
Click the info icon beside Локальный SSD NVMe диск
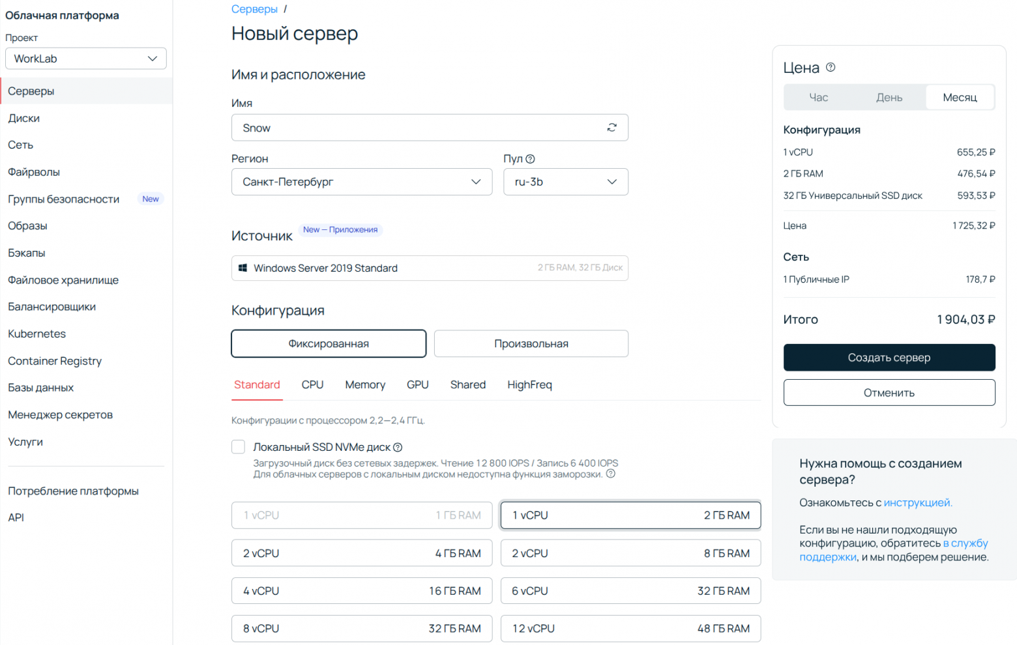[398, 448]
